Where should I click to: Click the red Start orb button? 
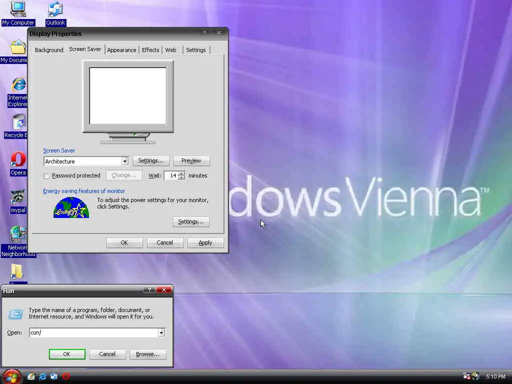click(x=12, y=376)
